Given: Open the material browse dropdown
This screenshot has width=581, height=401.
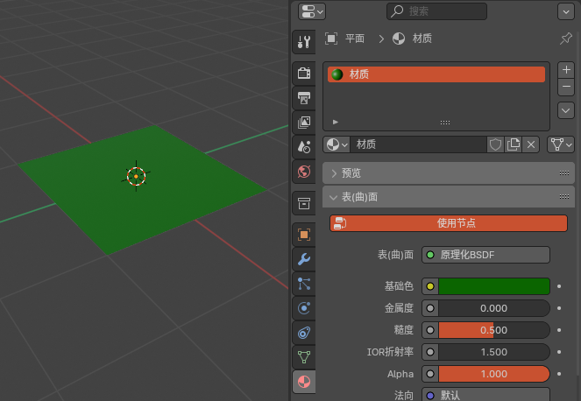Looking at the screenshot, I should 337,144.
